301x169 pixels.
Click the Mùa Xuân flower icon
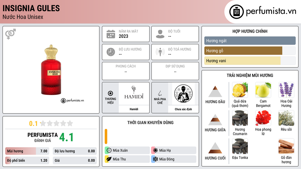[x=109, y=151]
